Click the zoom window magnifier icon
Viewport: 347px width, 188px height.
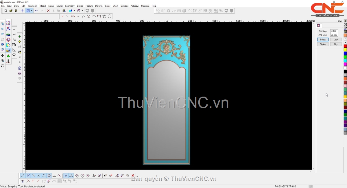tap(3, 24)
